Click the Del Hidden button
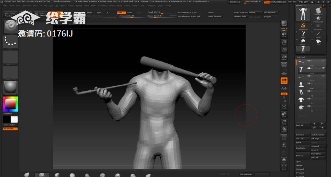The height and width of the screenshot is (177, 331). 271,13
